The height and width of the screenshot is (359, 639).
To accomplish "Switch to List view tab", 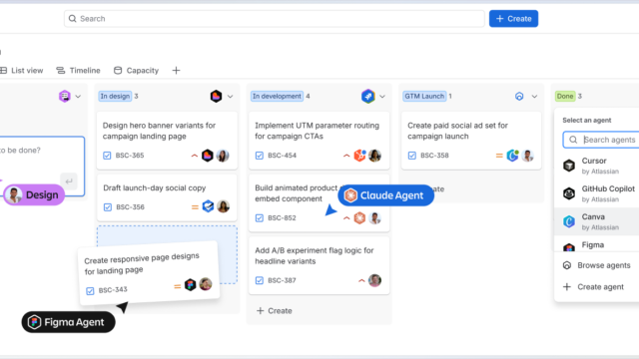I will (22, 71).
